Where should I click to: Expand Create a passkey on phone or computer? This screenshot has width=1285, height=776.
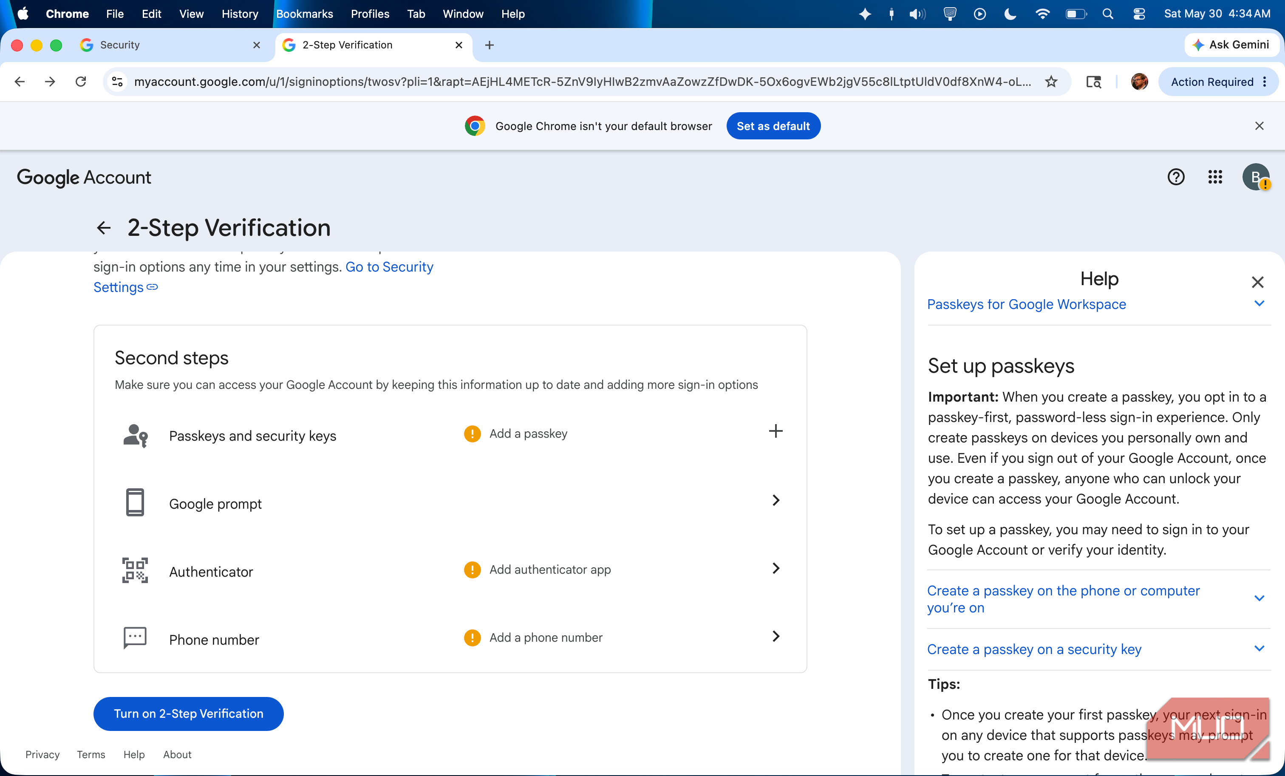(1259, 598)
